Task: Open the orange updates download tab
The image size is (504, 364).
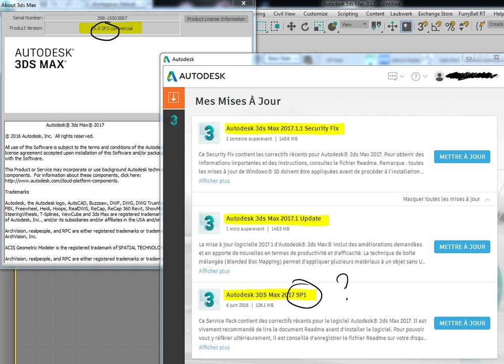Action: 174,98
